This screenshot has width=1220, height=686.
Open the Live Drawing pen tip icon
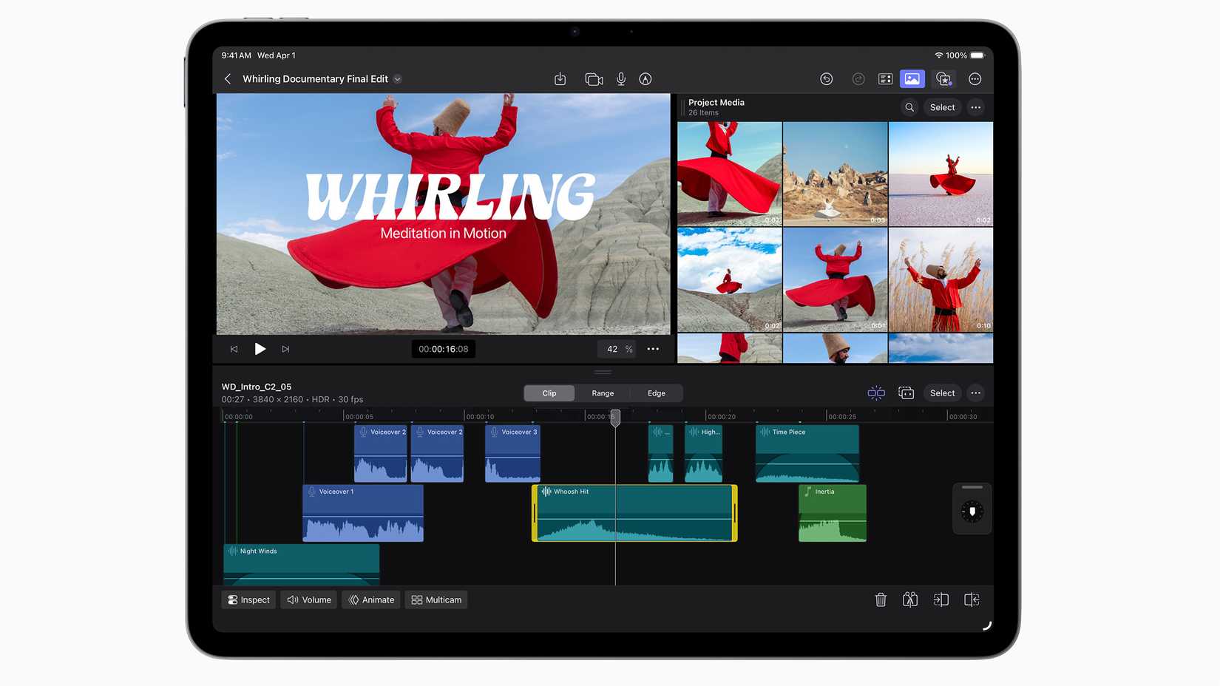tap(645, 79)
